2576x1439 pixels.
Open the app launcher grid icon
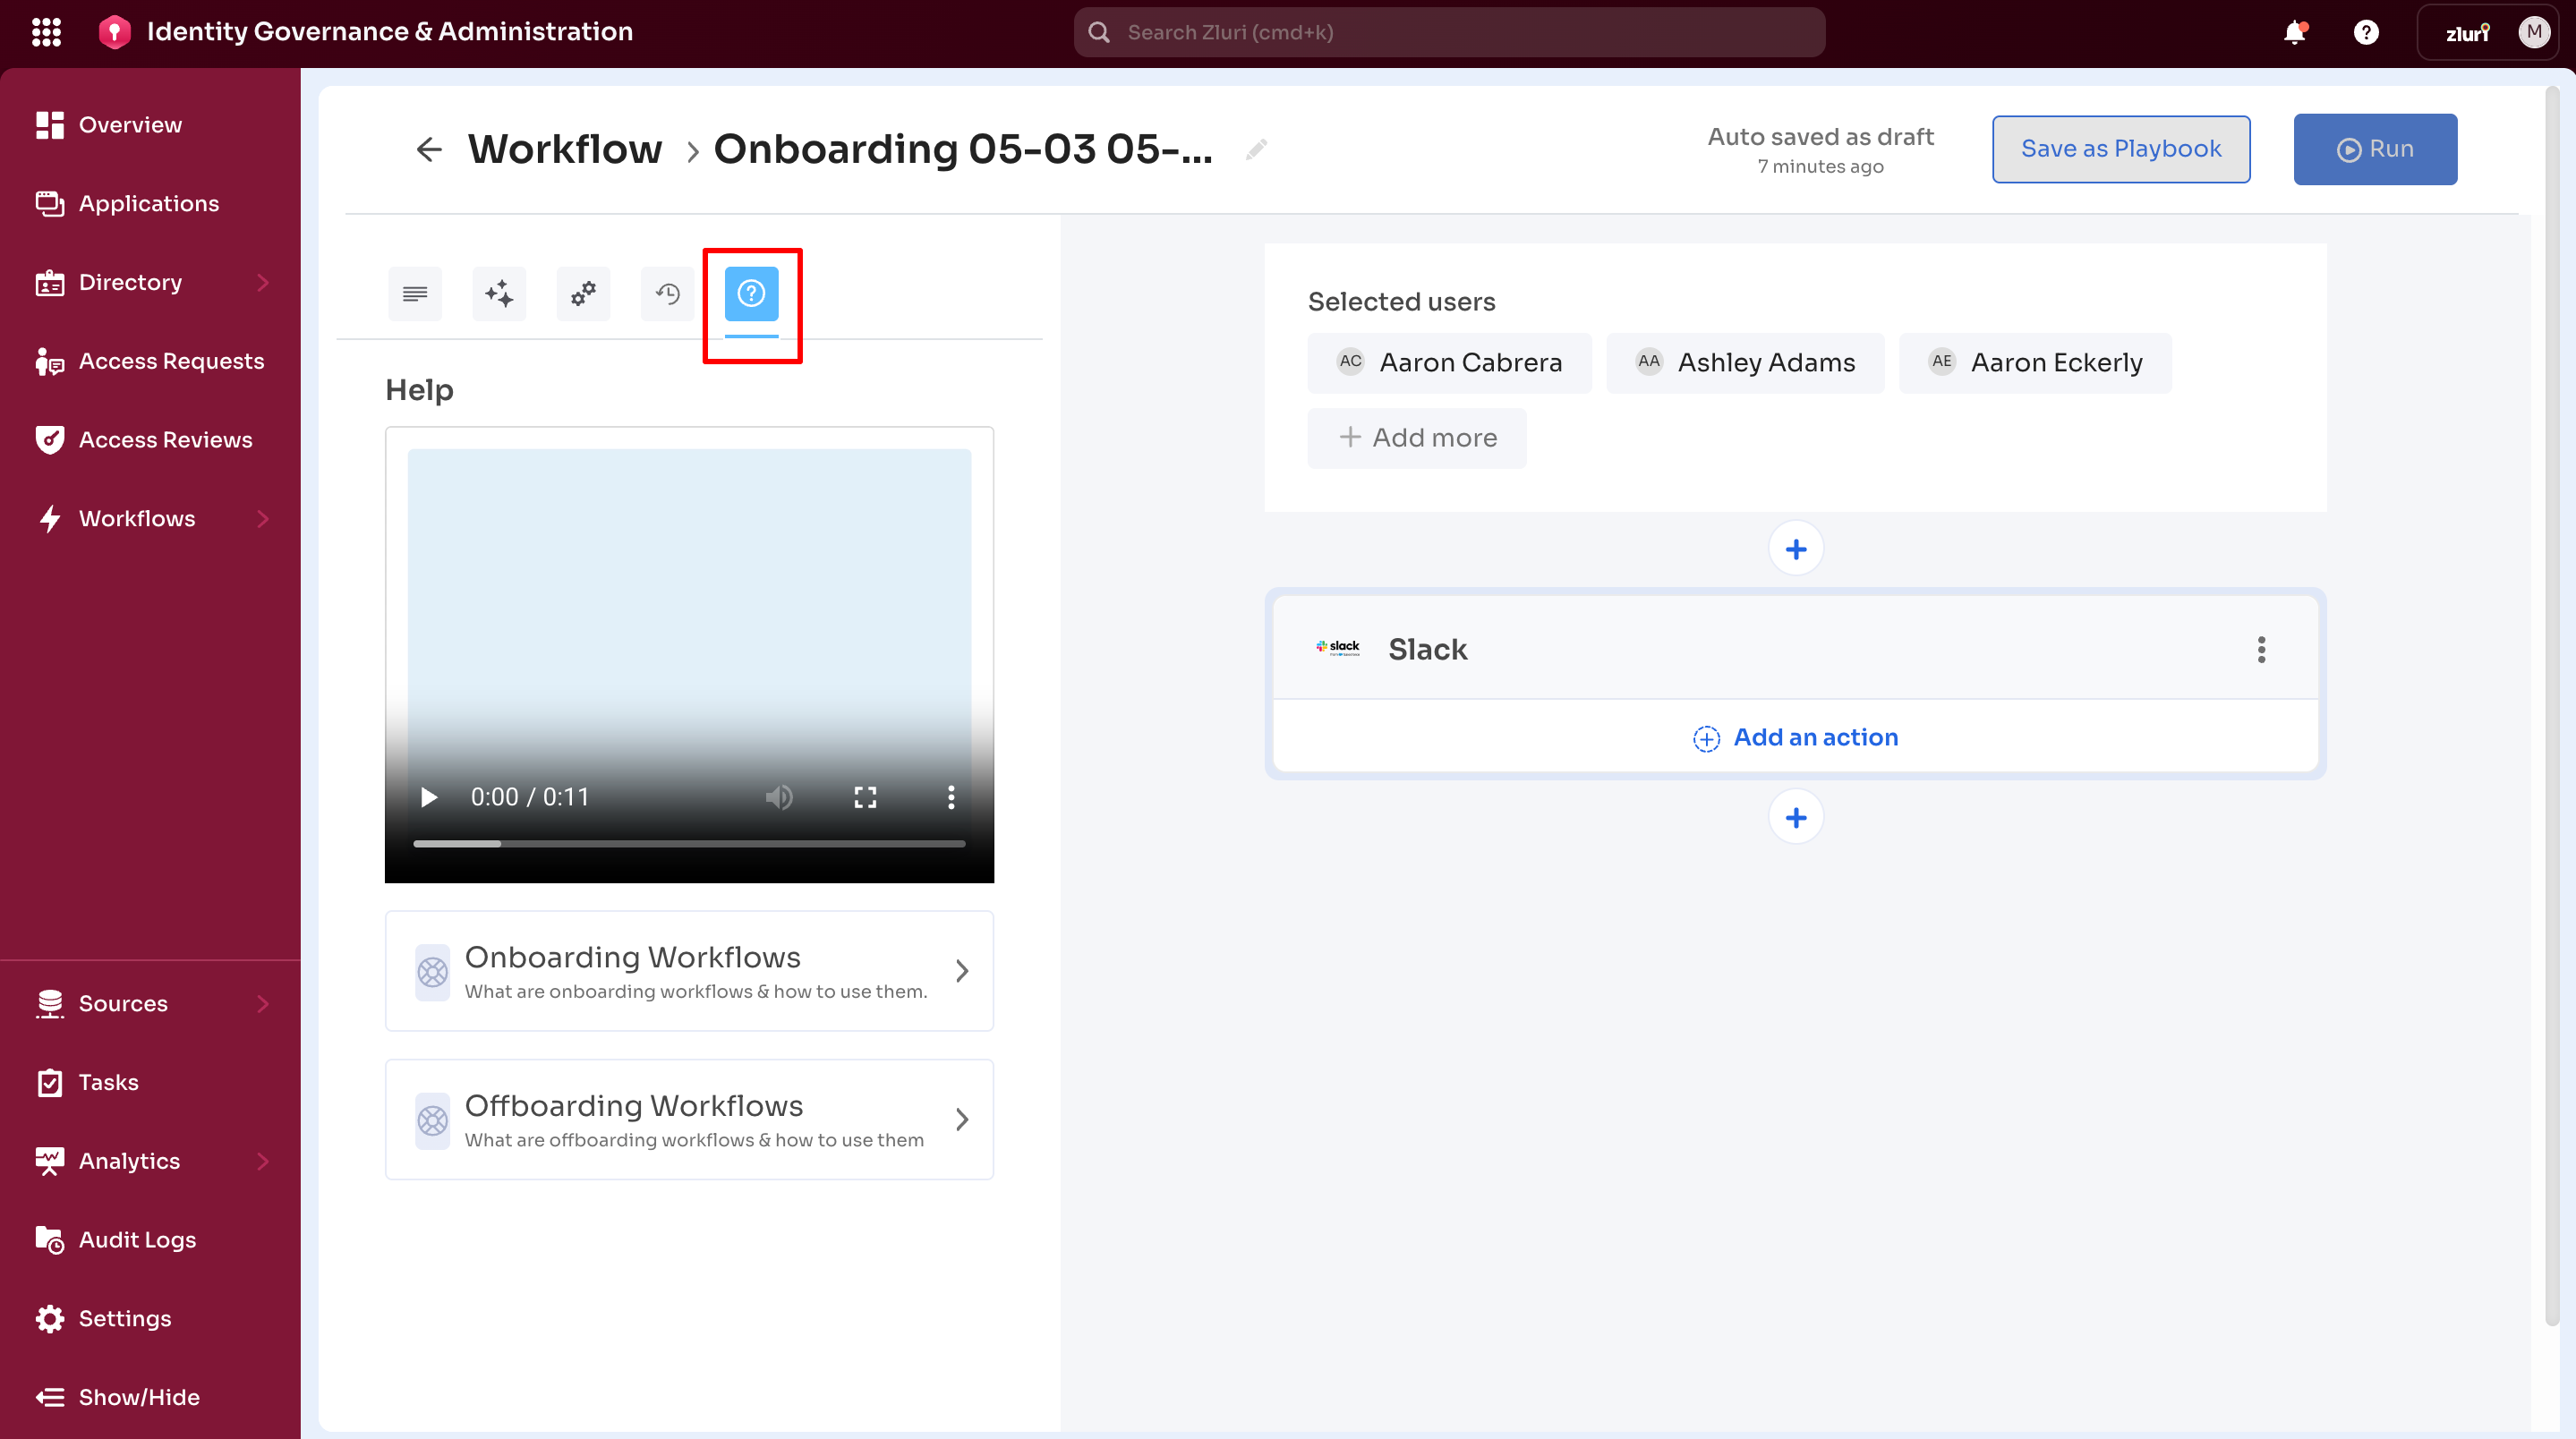pos(46,32)
